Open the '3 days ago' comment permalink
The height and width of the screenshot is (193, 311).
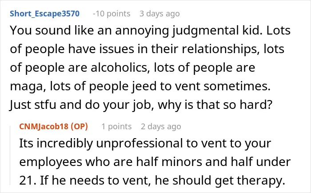tap(159, 14)
